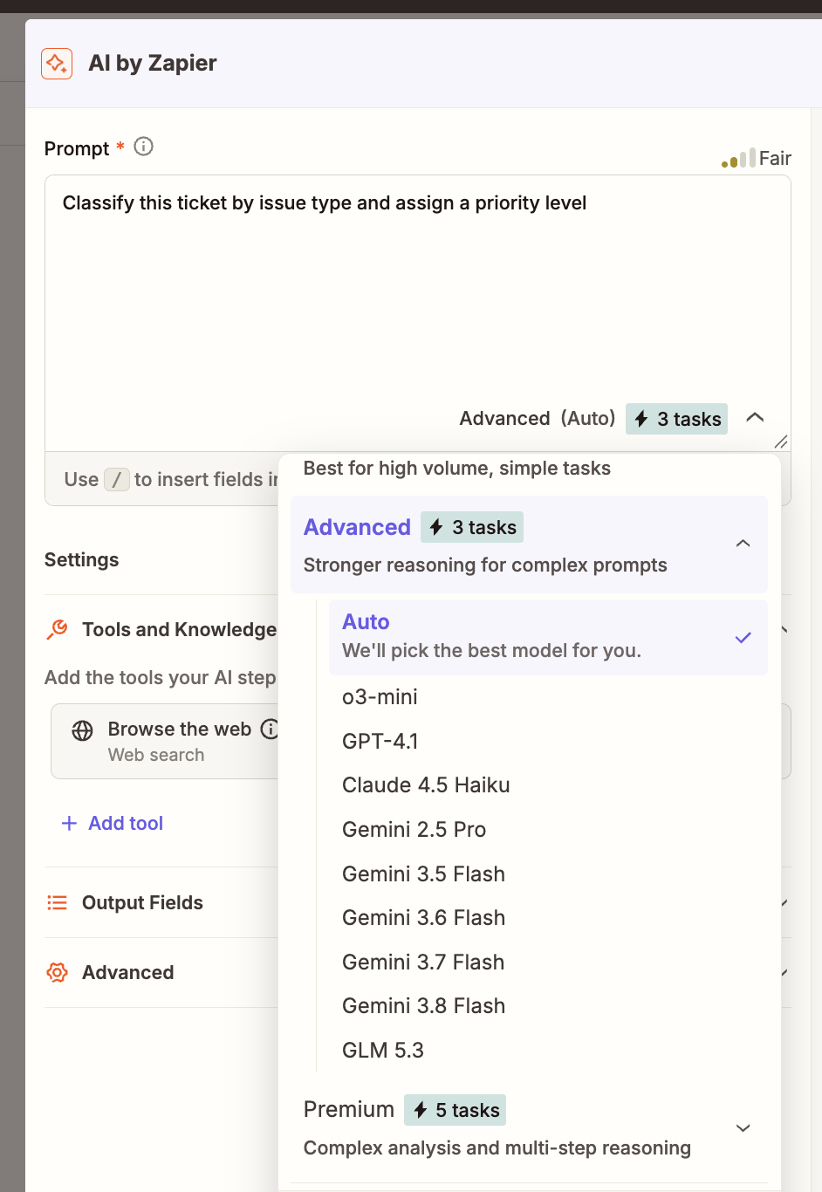Viewport: 822px width, 1192px height.
Task: Click 'Complex analysis and multi-step reasoning' text
Action: pos(497,1147)
